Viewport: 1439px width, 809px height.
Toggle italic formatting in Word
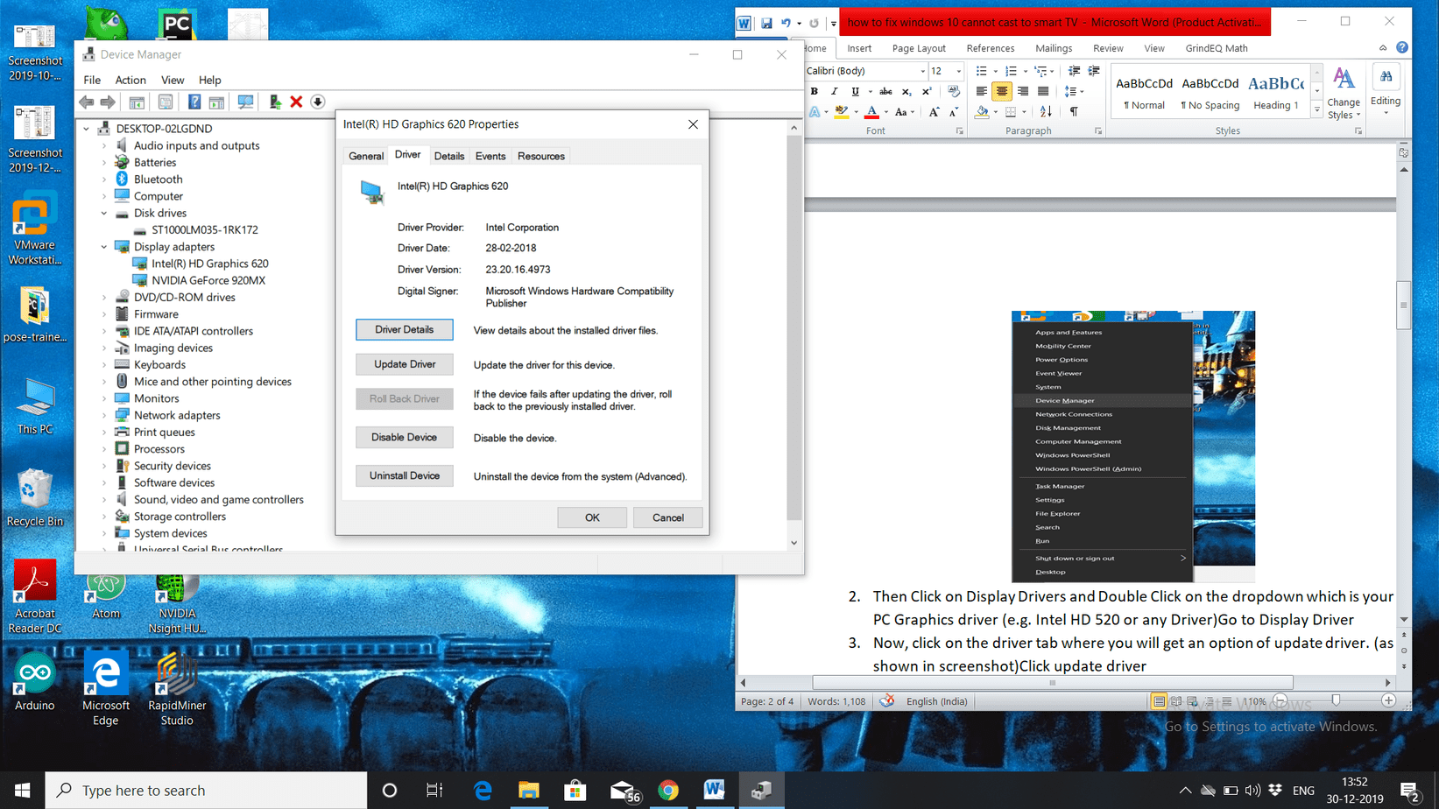pyautogui.click(x=834, y=91)
